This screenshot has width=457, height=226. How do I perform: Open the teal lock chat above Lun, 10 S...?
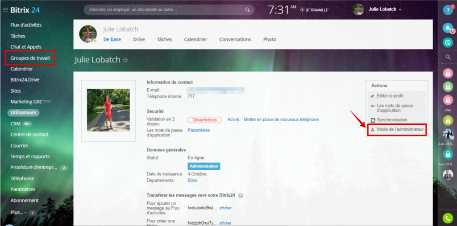click(x=448, y=154)
